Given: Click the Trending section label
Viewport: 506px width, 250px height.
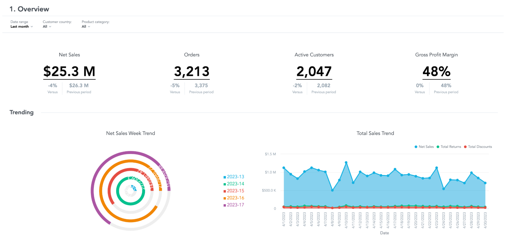Looking at the screenshot, I should [22, 112].
